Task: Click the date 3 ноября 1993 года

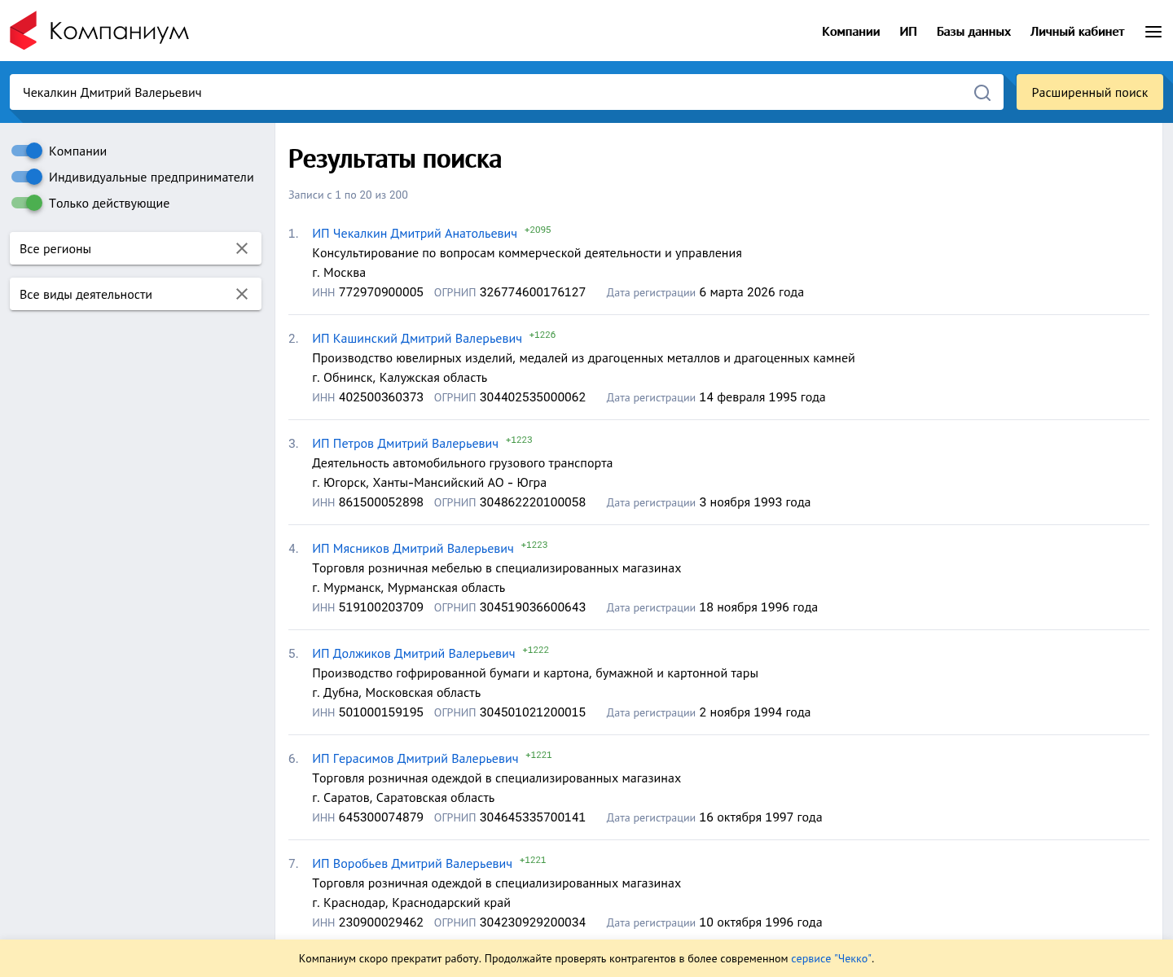Action: [x=755, y=502]
